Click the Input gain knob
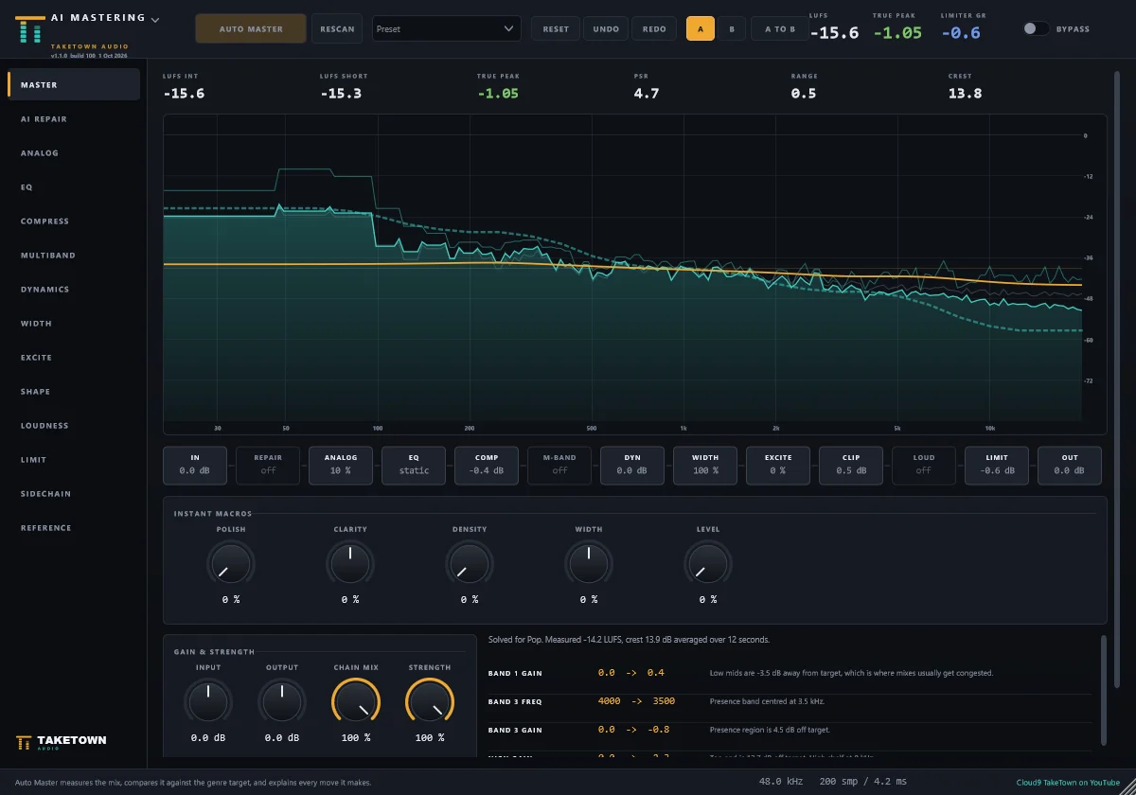This screenshot has height=795, width=1136. (x=208, y=702)
